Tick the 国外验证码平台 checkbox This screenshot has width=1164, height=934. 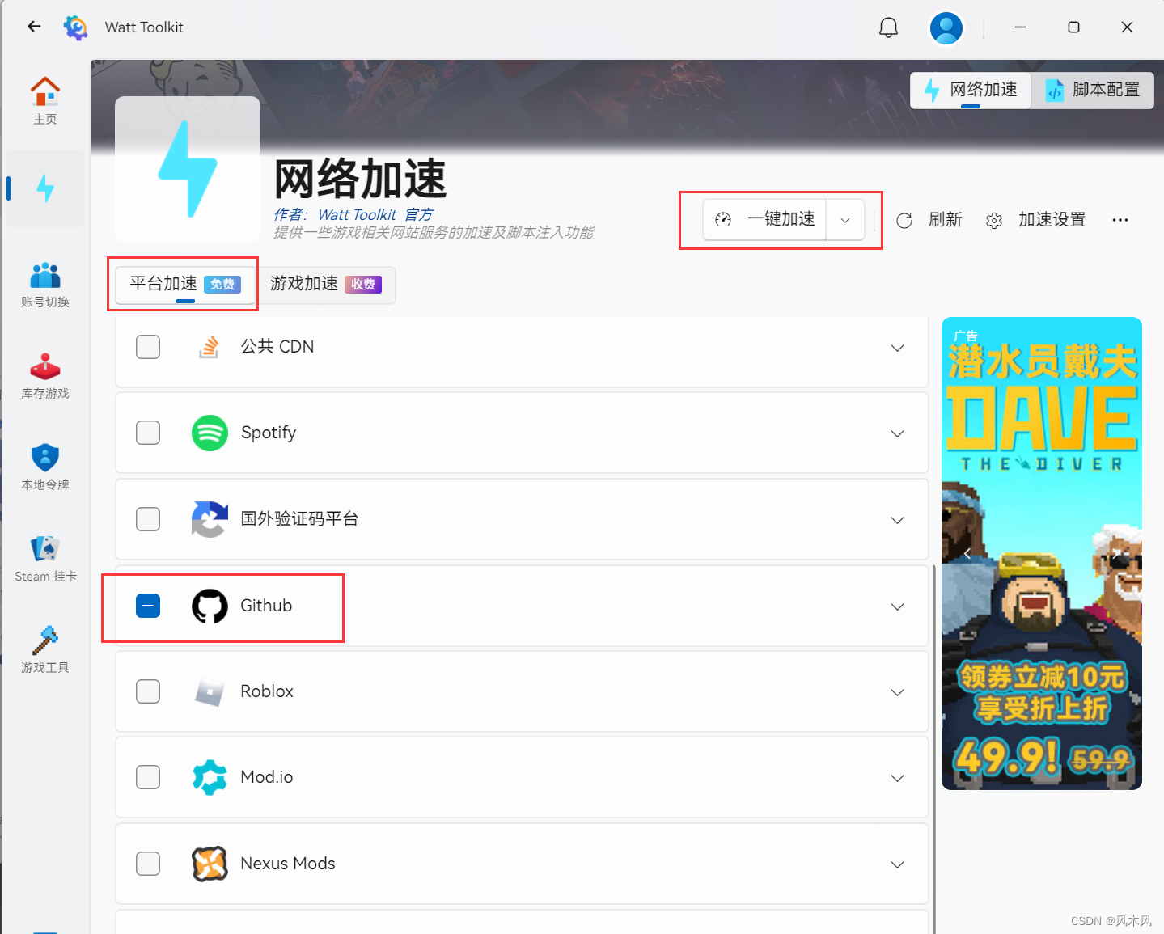148,519
